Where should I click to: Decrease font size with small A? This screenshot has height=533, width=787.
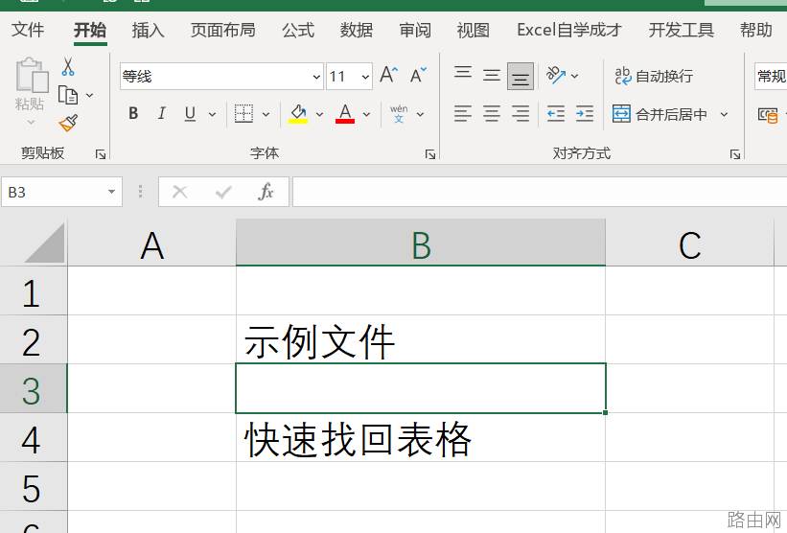coord(418,76)
